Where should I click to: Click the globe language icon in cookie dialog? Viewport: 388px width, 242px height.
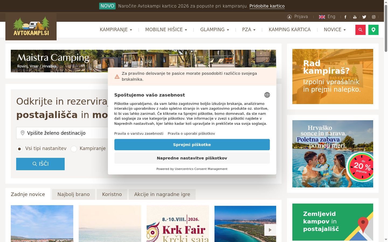tap(267, 95)
